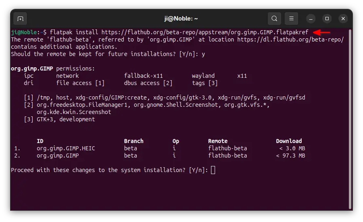Click the ji@Noble window title

pyautogui.click(x=181, y=19)
